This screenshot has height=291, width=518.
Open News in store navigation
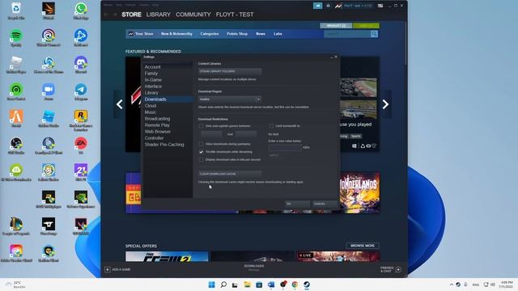261,34
